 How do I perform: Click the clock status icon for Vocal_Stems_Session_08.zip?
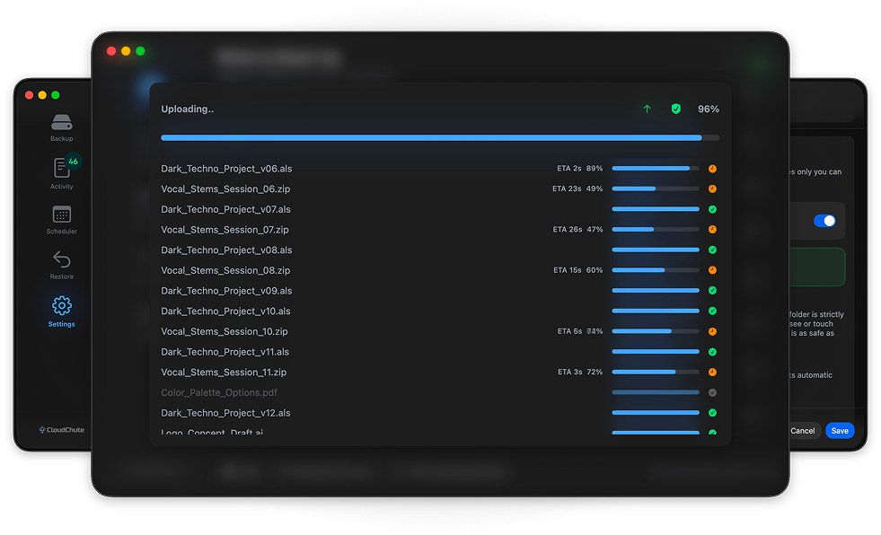tap(712, 270)
